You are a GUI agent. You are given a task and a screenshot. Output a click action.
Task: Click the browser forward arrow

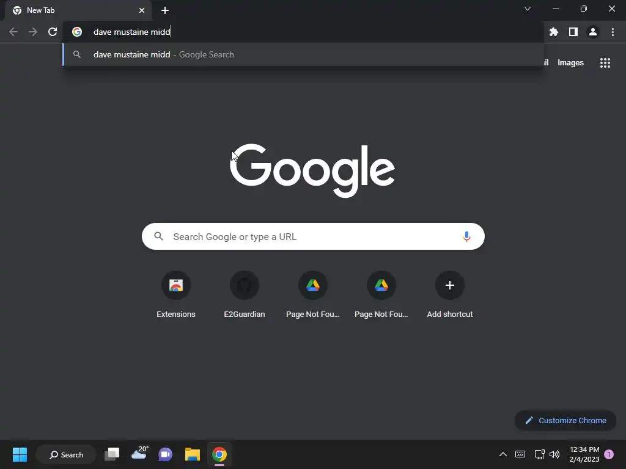click(33, 32)
